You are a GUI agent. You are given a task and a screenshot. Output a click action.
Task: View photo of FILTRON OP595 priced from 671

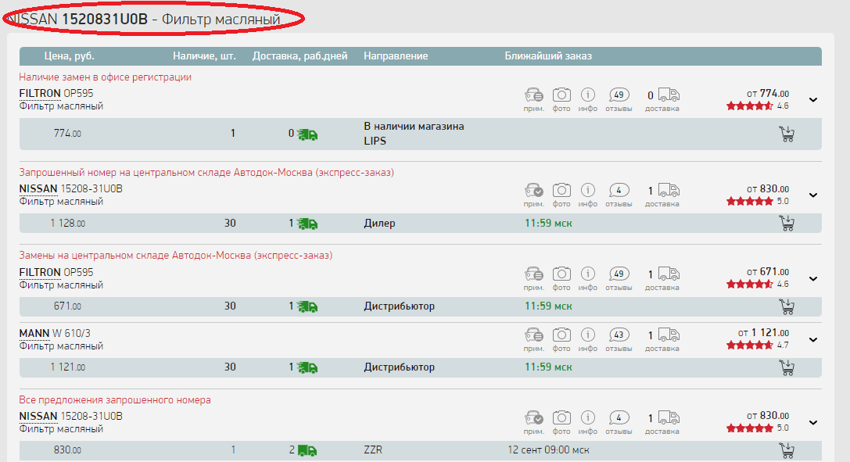tap(561, 274)
